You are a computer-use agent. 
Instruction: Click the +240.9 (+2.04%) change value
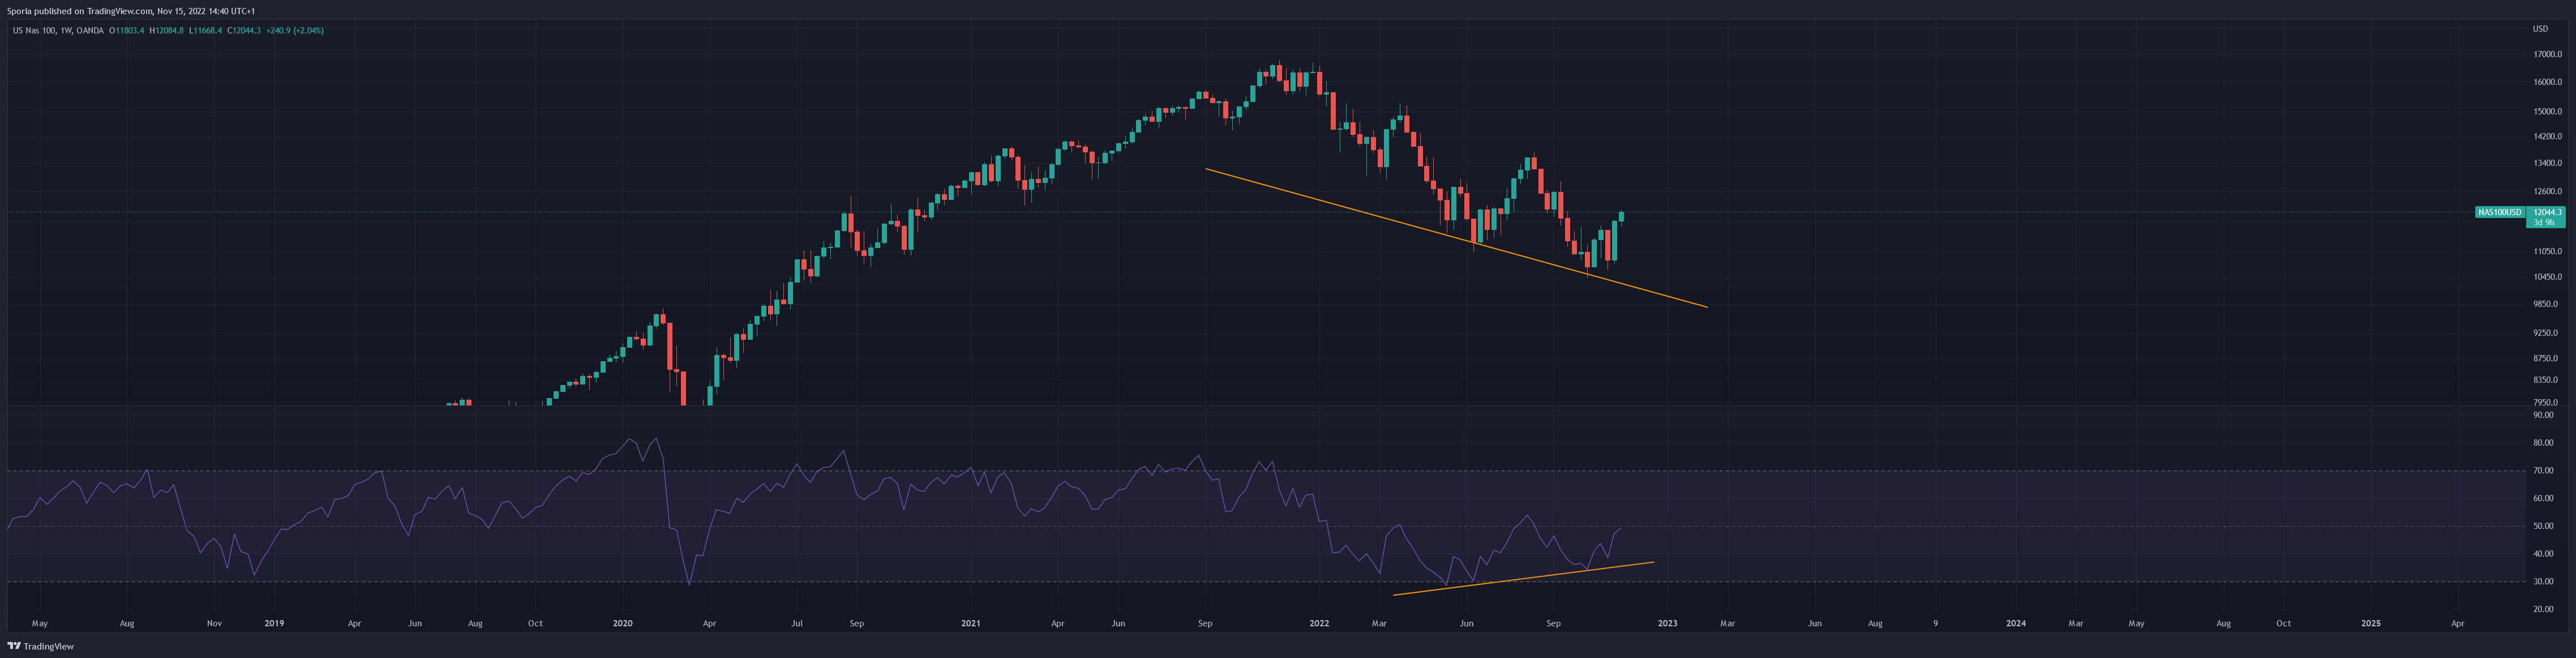(295, 31)
